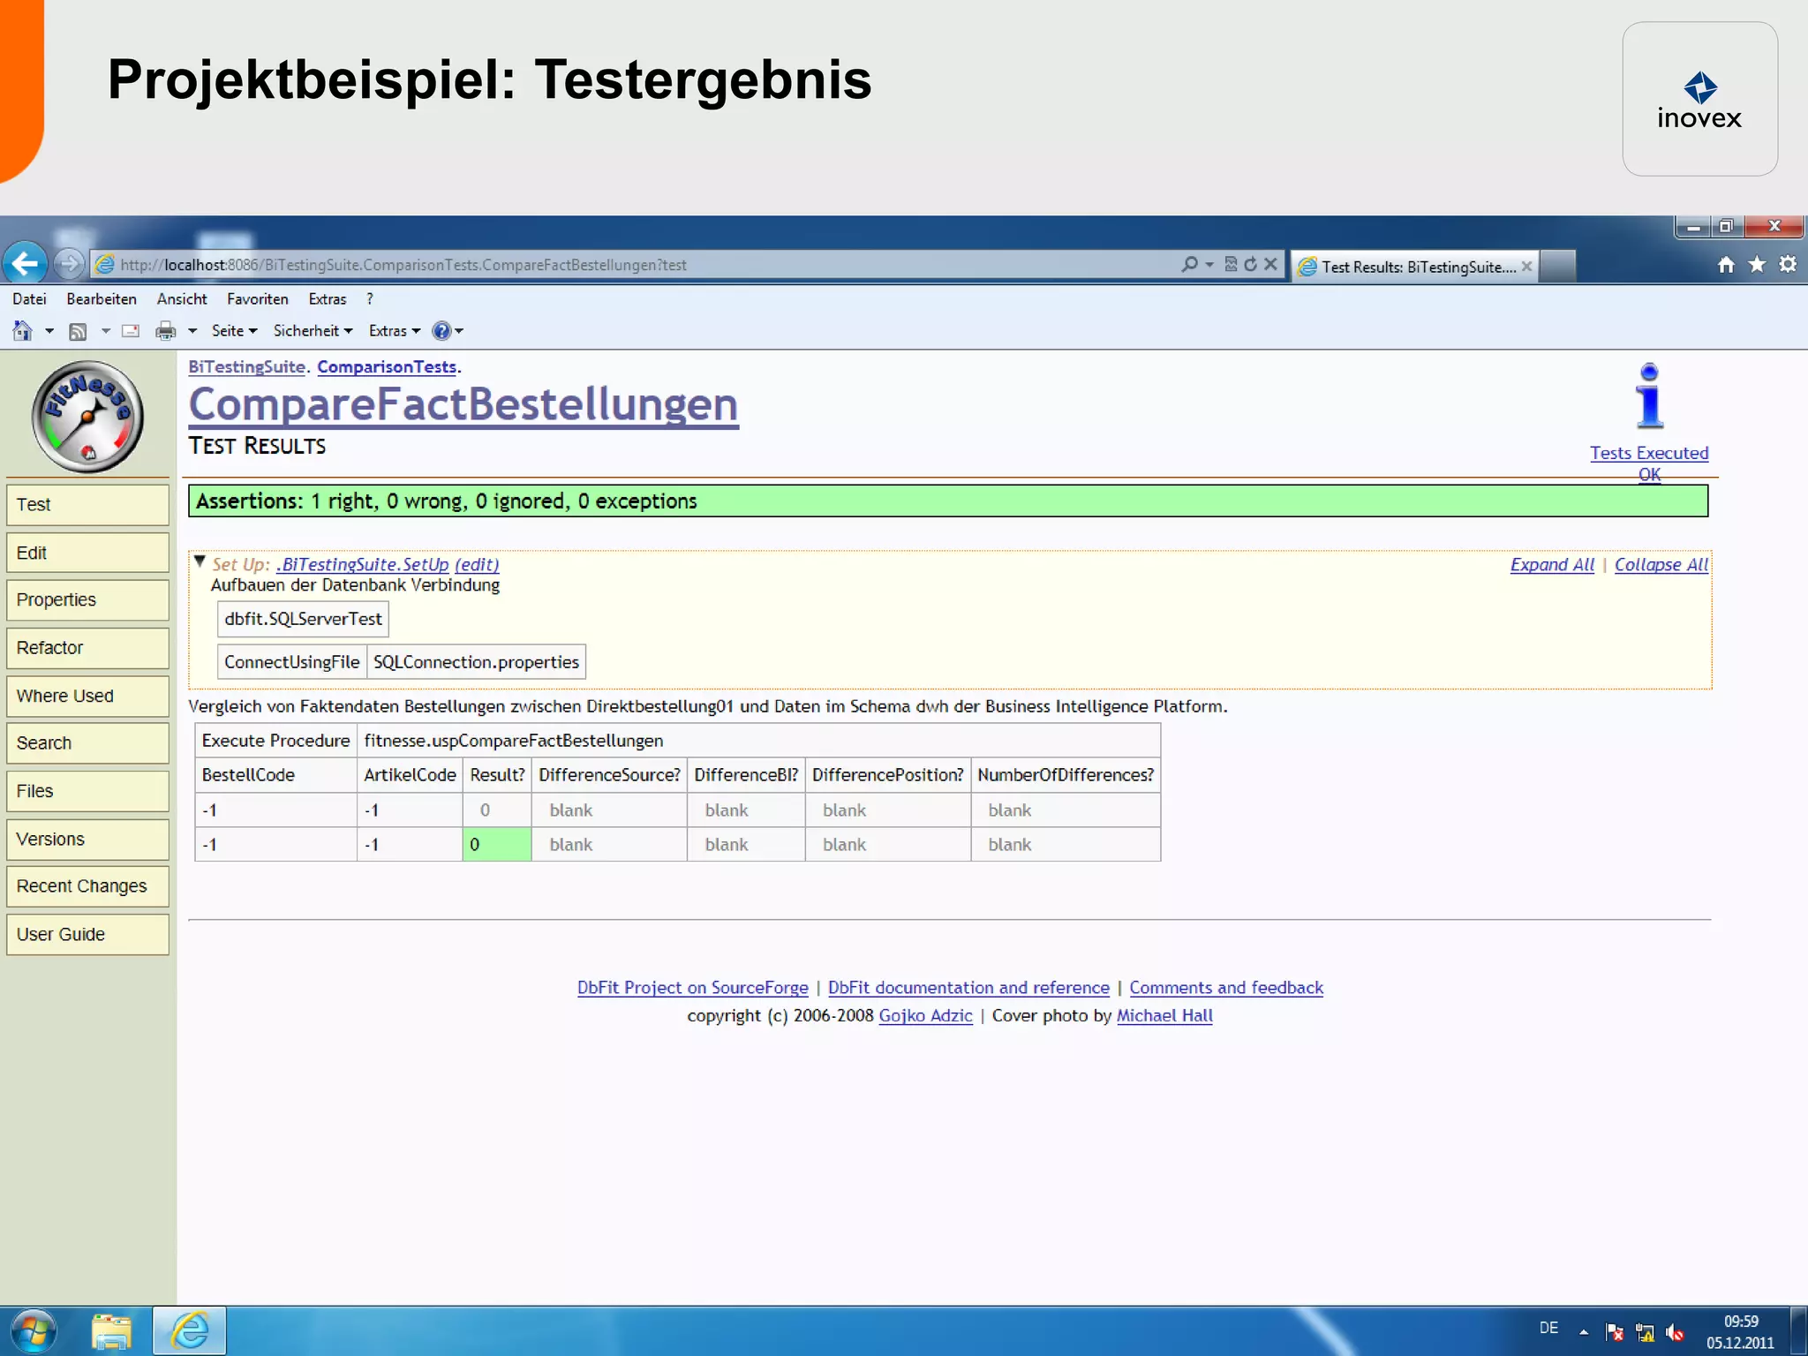1808x1356 pixels.
Task: Open the BiTestingSuite breadcrumb link
Action: pyautogui.click(x=246, y=366)
